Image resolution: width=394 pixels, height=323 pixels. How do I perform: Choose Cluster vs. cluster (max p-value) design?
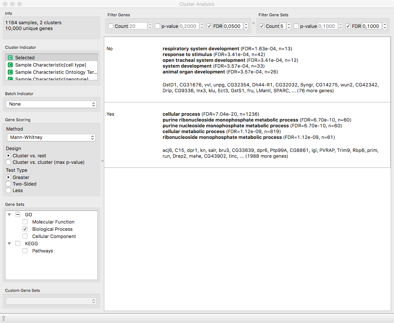[8, 162]
